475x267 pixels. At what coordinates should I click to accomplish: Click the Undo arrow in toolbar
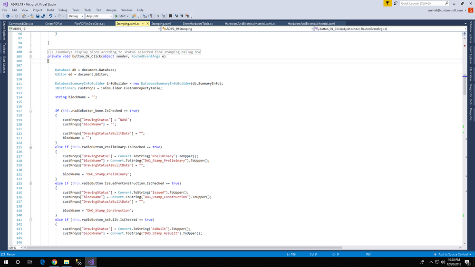point(50,16)
